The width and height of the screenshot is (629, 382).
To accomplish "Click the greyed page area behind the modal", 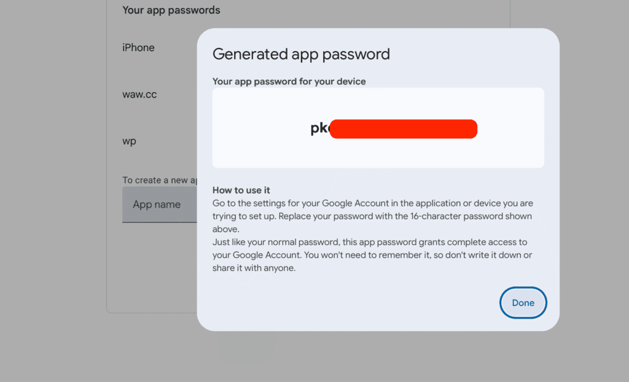I will (590, 184).
